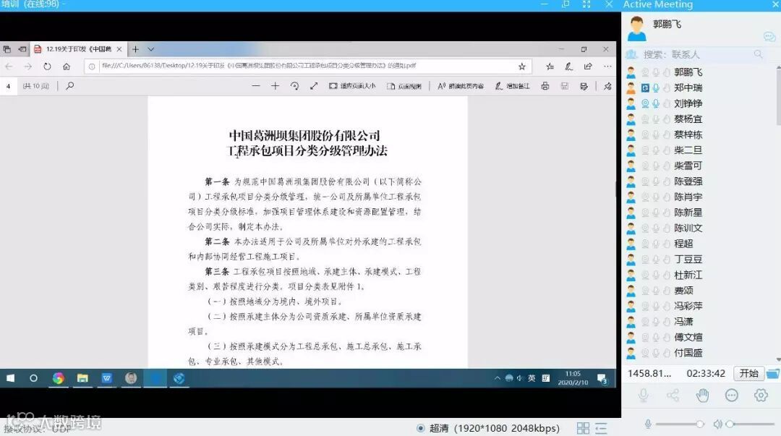Screen dimensions: 781x436
Task: Go to the browser home page
Action: [x=67, y=67]
